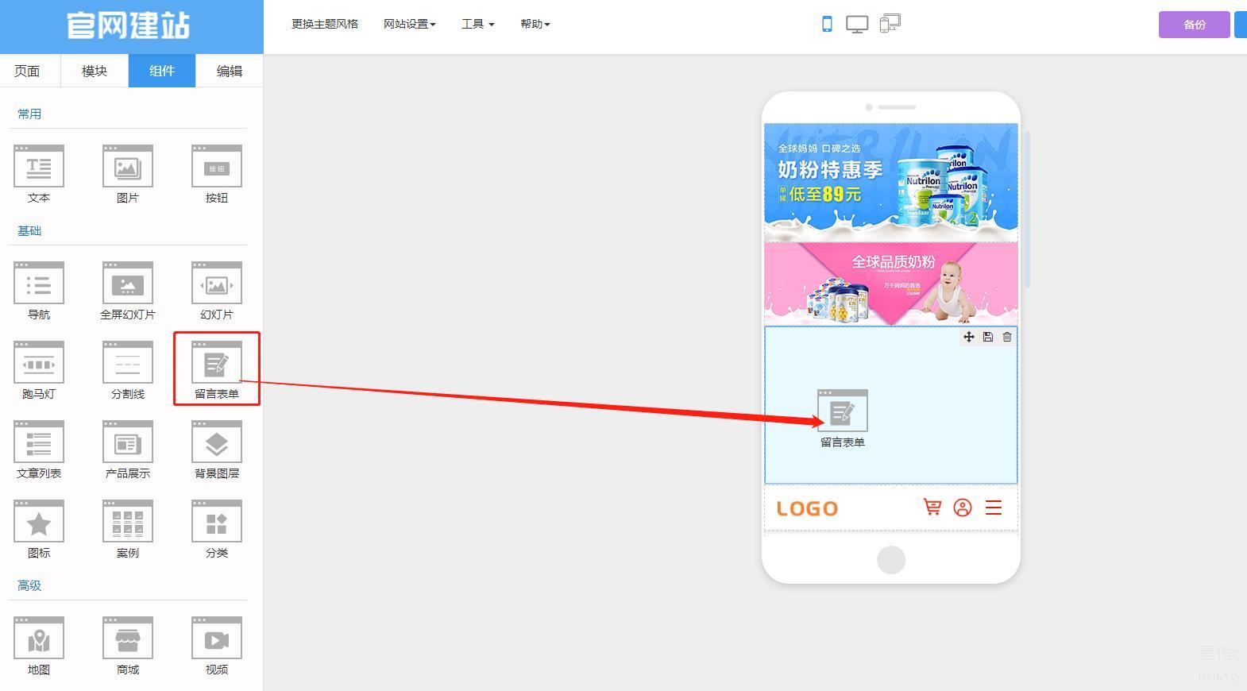The width and height of the screenshot is (1247, 691).
Task: Select the 全屏幻灯片 component icon
Action: (x=127, y=290)
